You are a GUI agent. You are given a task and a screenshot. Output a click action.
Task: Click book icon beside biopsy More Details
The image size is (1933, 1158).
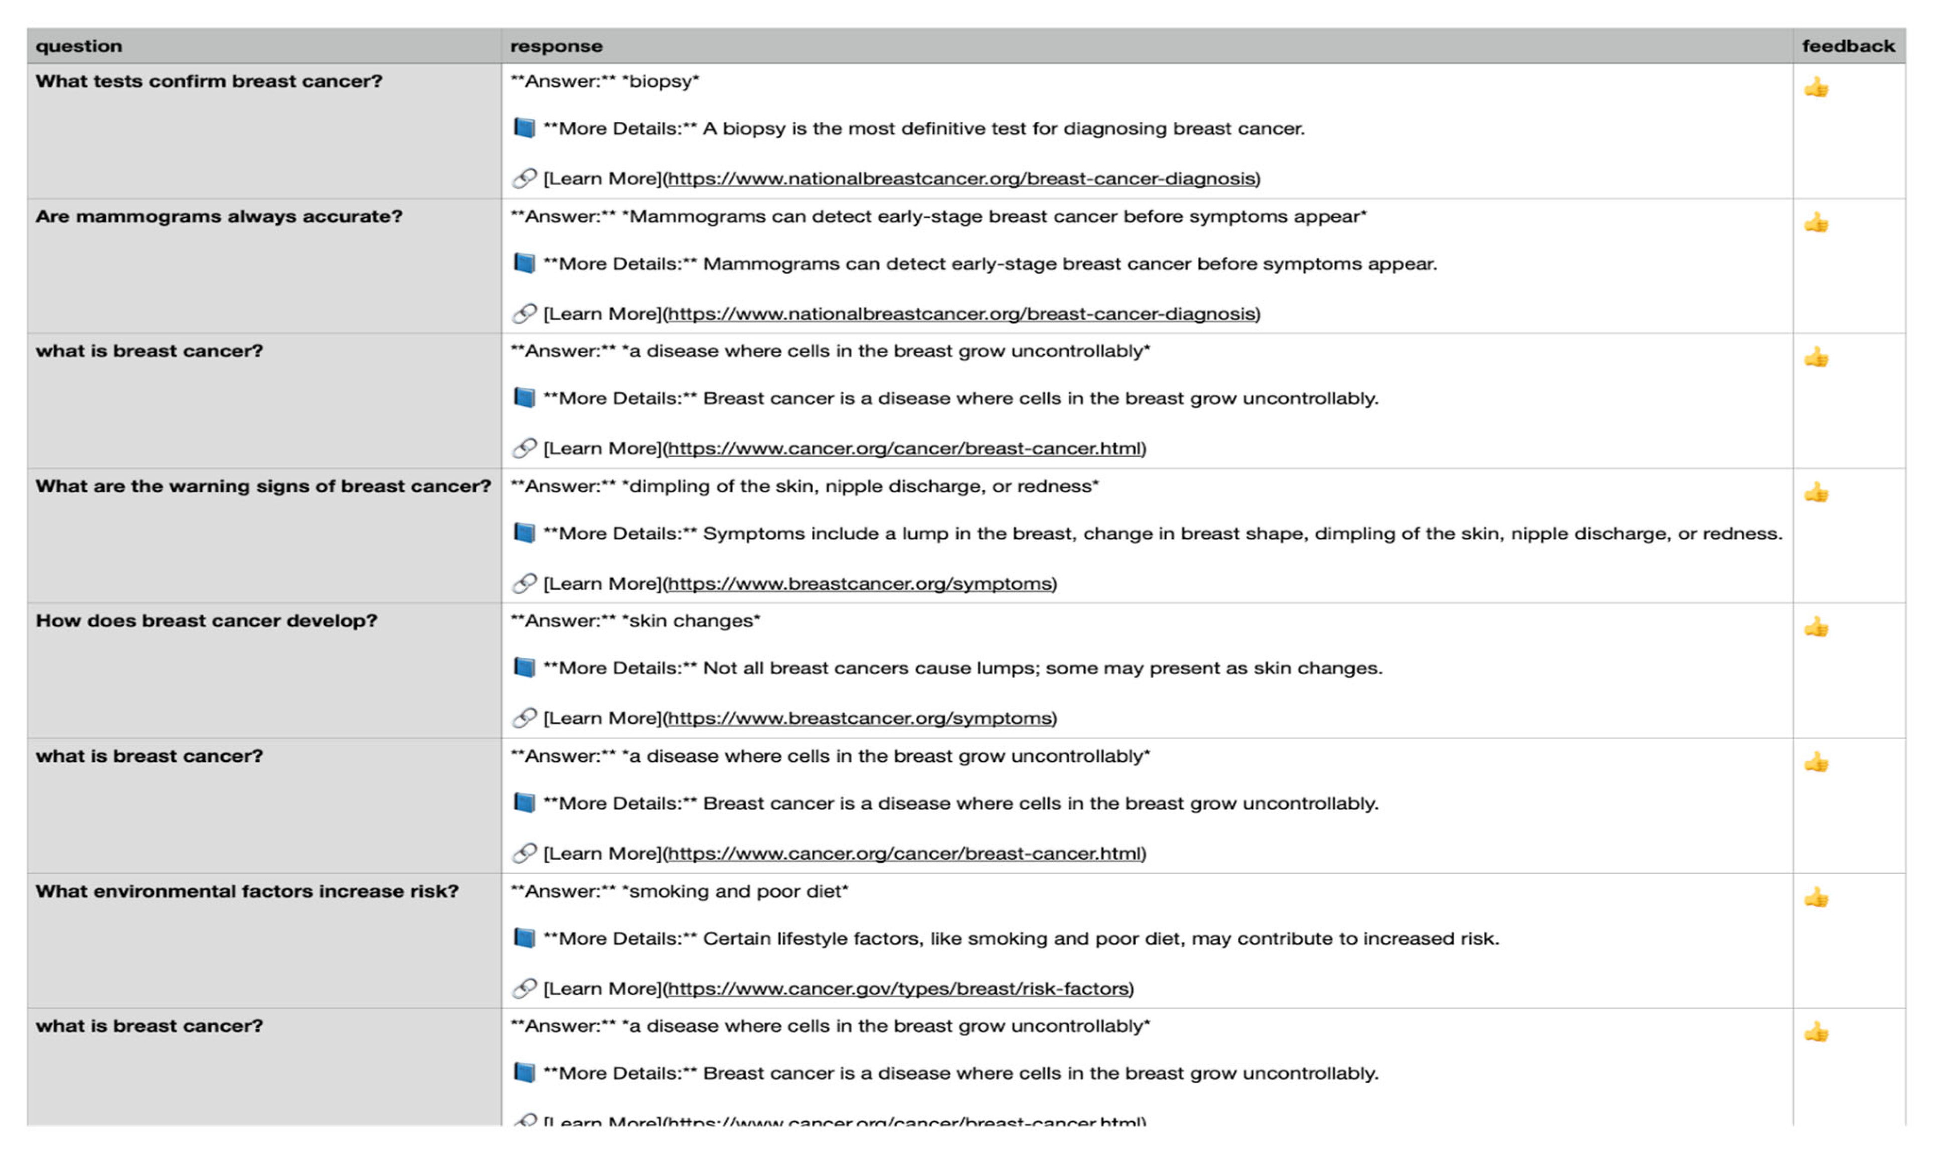(x=525, y=128)
